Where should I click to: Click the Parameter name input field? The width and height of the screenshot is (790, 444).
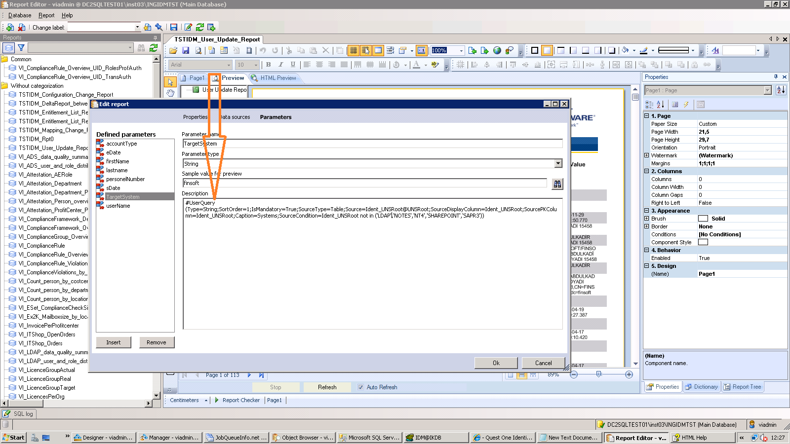click(x=372, y=144)
